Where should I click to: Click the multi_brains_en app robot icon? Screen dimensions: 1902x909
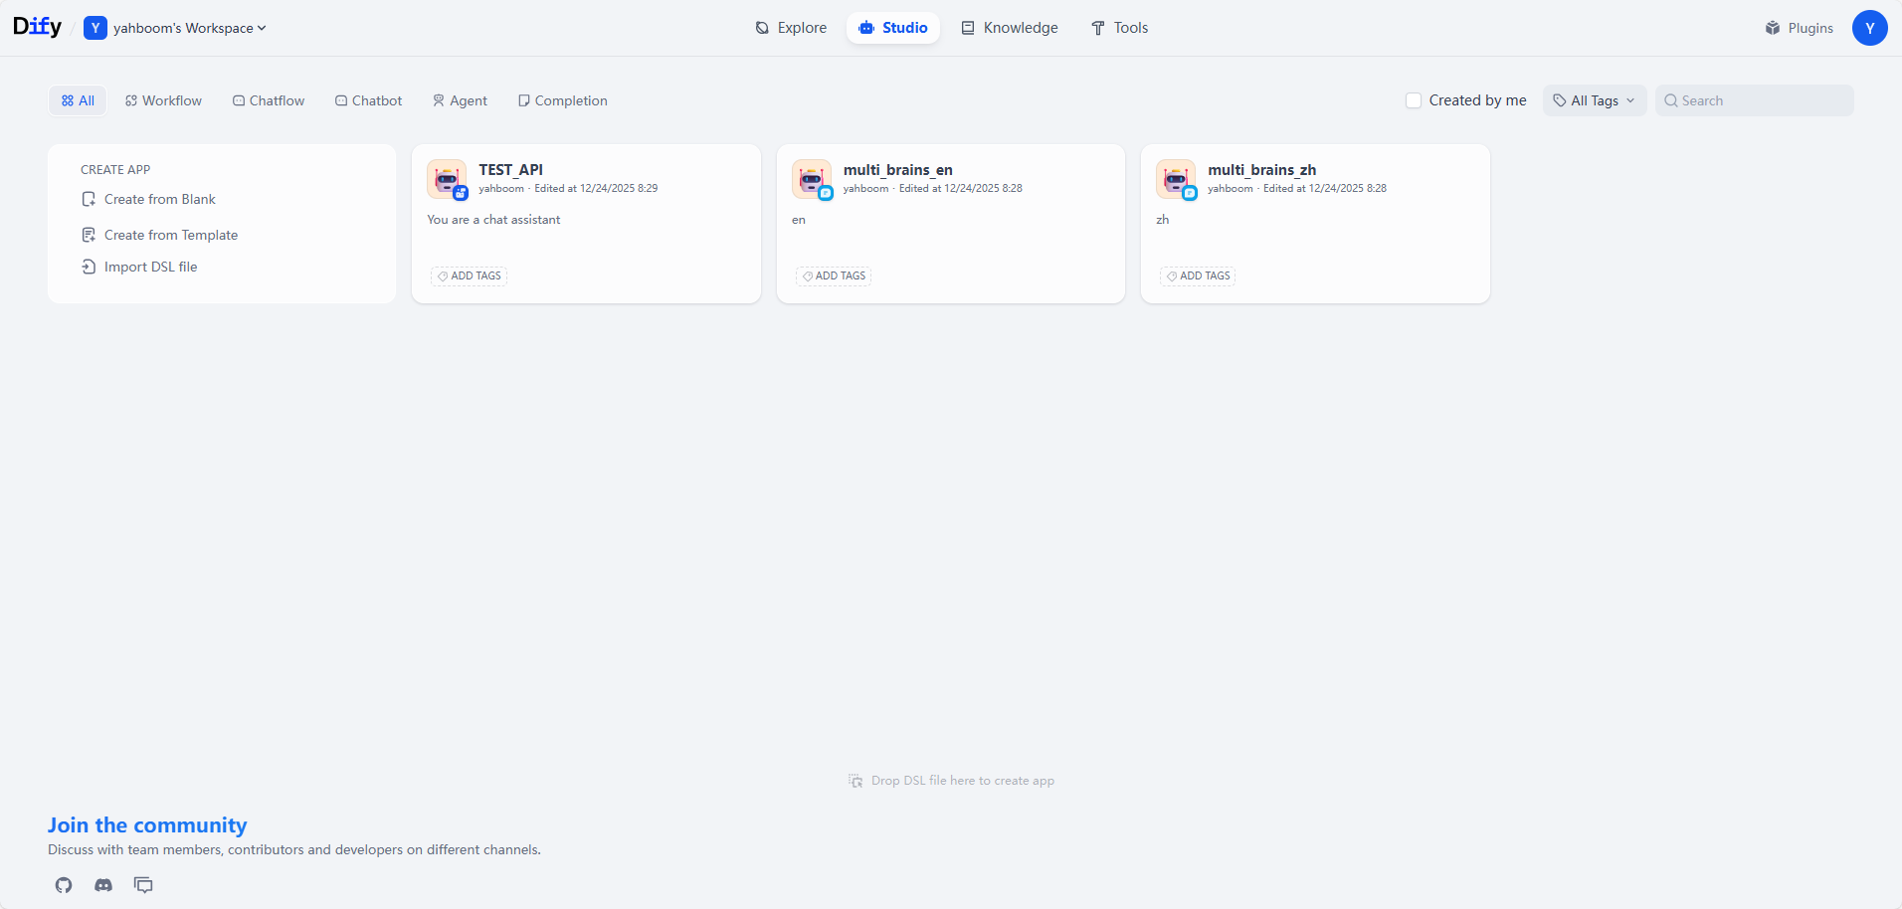pos(812,179)
